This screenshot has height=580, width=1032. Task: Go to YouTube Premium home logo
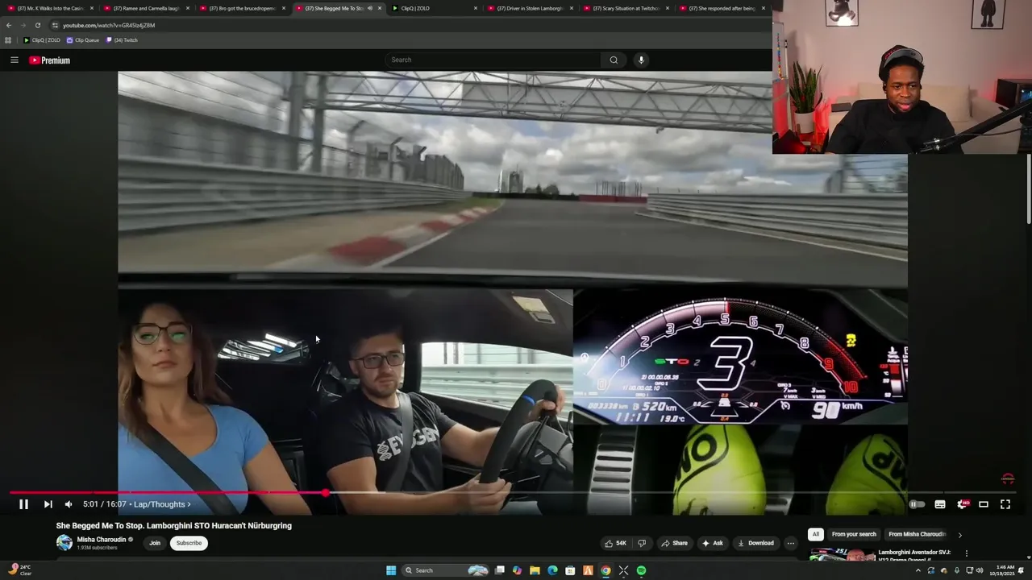50,60
